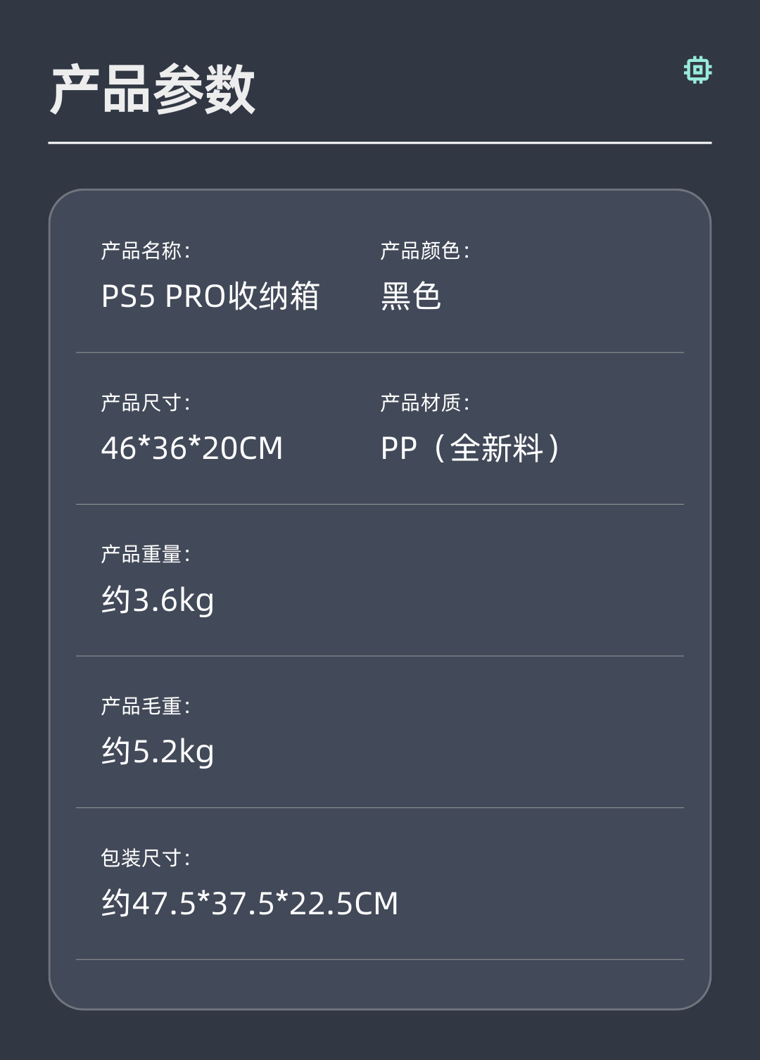
Task: Select the 约47.5*37.5*22.5CM package size value
Action: point(250,904)
